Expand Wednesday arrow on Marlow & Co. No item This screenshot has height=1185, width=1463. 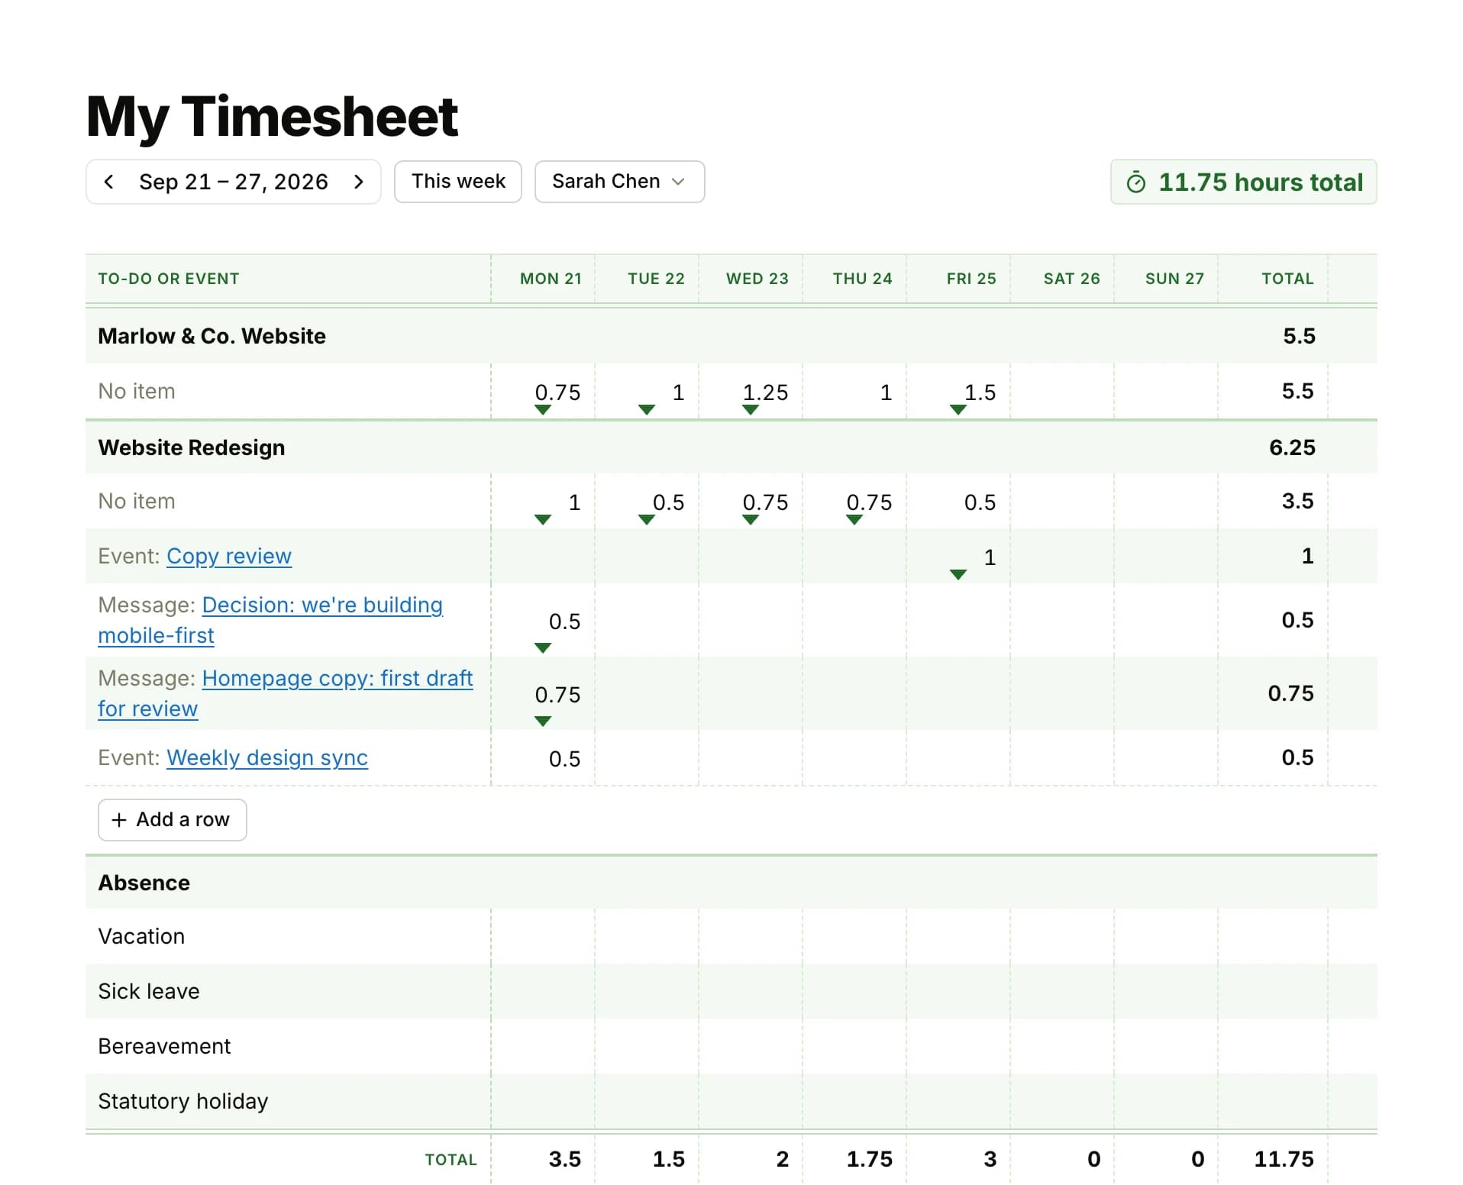(x=751, y=410)
